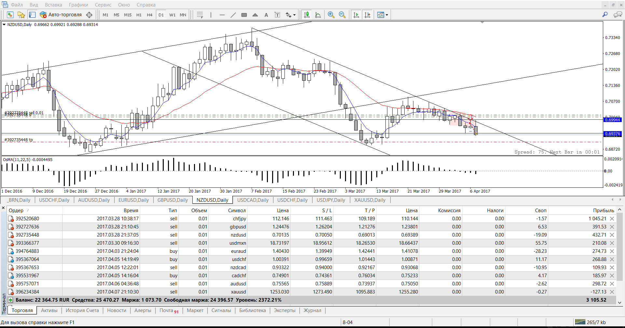
Task: Choose the arrows objects tool
Action: click(288, 15)
